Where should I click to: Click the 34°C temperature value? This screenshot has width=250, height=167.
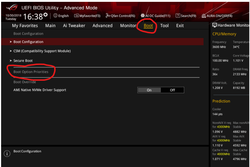pos(236,47)
